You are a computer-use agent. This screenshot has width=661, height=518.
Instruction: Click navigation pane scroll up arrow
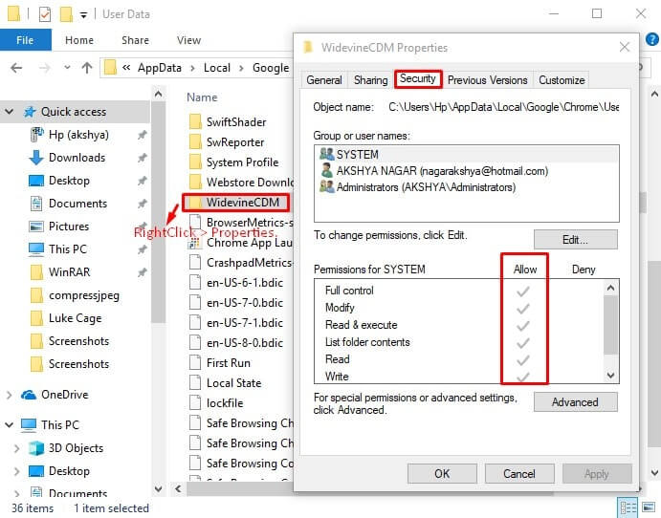158,94
